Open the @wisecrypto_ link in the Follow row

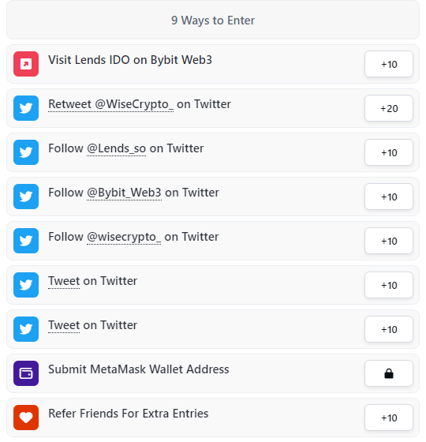click(124, 237)
